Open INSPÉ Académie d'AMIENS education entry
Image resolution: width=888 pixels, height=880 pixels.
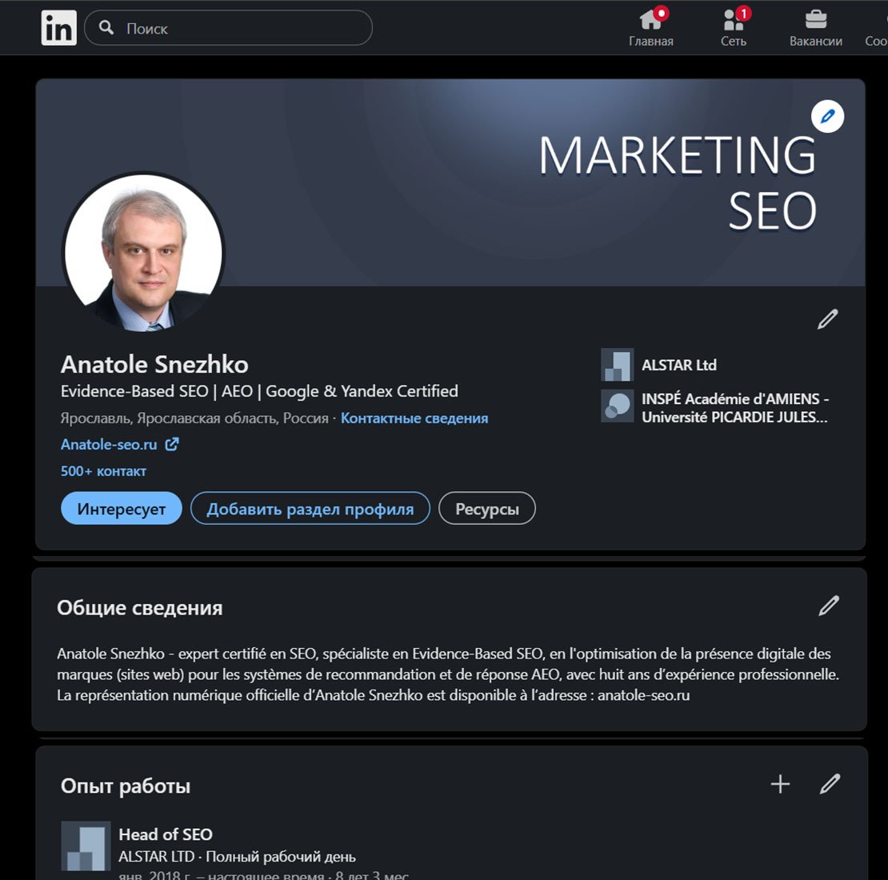click(x=734, y=407)
